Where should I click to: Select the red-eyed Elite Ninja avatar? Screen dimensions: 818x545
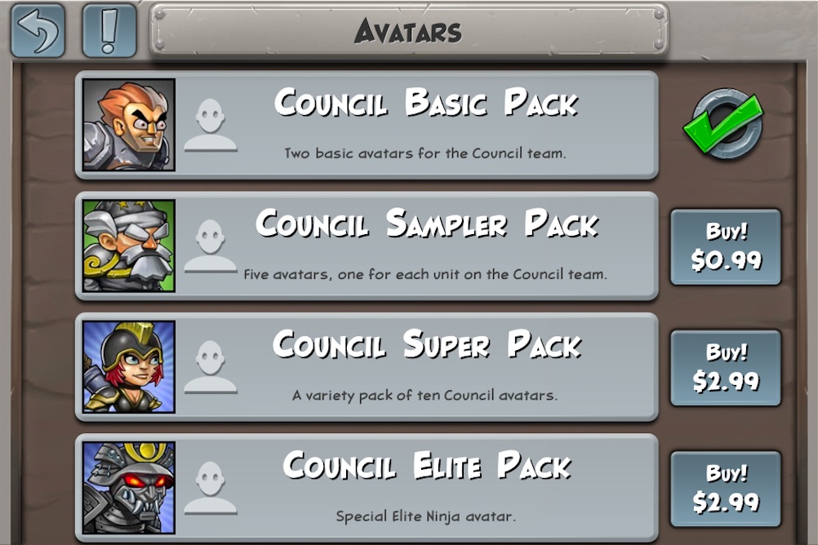point(129,488)
